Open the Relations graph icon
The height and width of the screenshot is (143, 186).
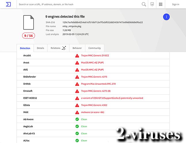coord(64,48)
